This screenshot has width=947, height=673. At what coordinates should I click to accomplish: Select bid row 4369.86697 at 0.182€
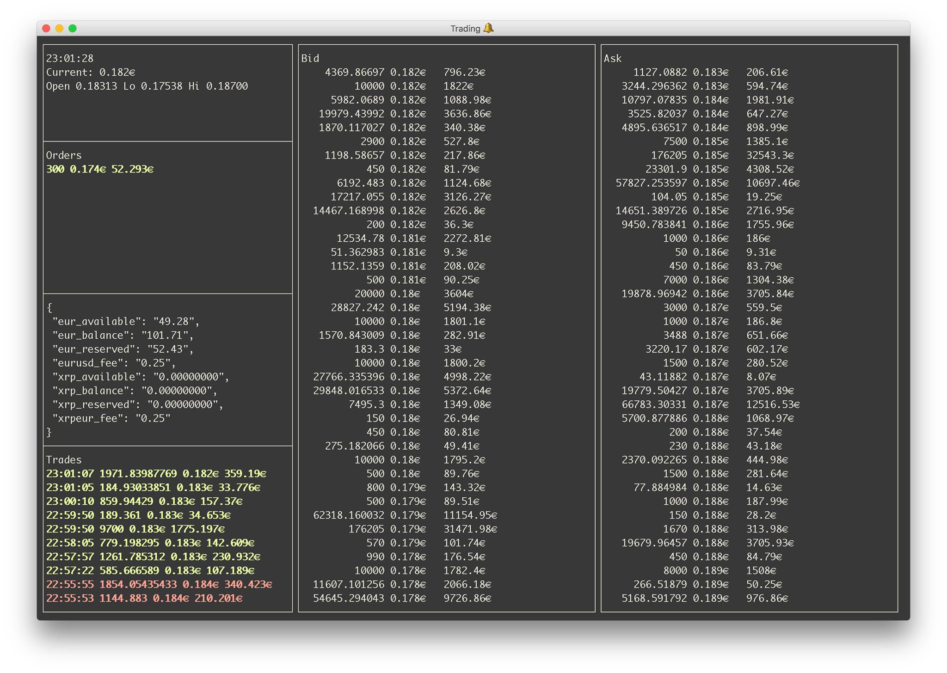pos(405,72)
